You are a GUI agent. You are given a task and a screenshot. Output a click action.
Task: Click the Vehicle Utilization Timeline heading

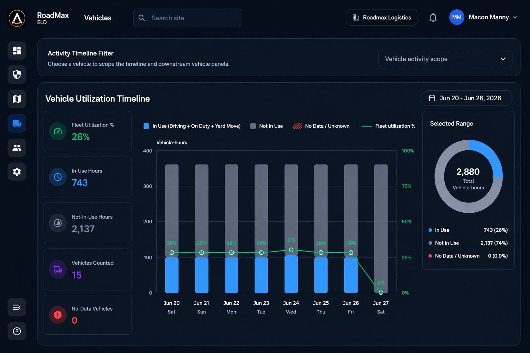coord(98,99)
